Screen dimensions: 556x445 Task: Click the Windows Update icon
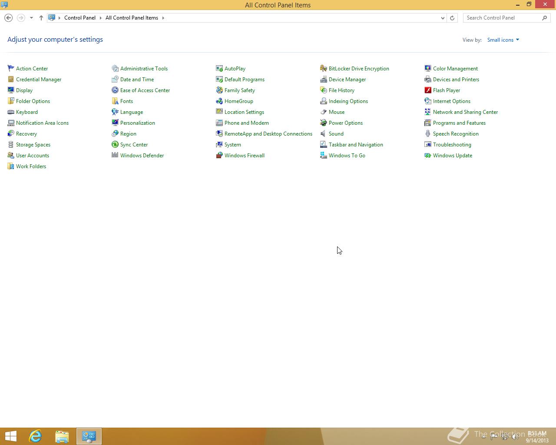pos(428,155)
